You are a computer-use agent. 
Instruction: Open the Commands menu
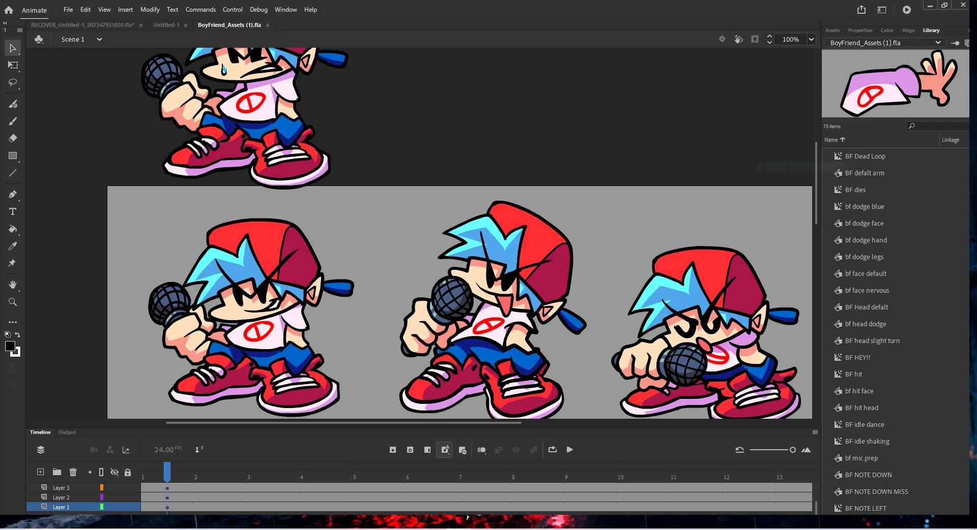point(200,10)
